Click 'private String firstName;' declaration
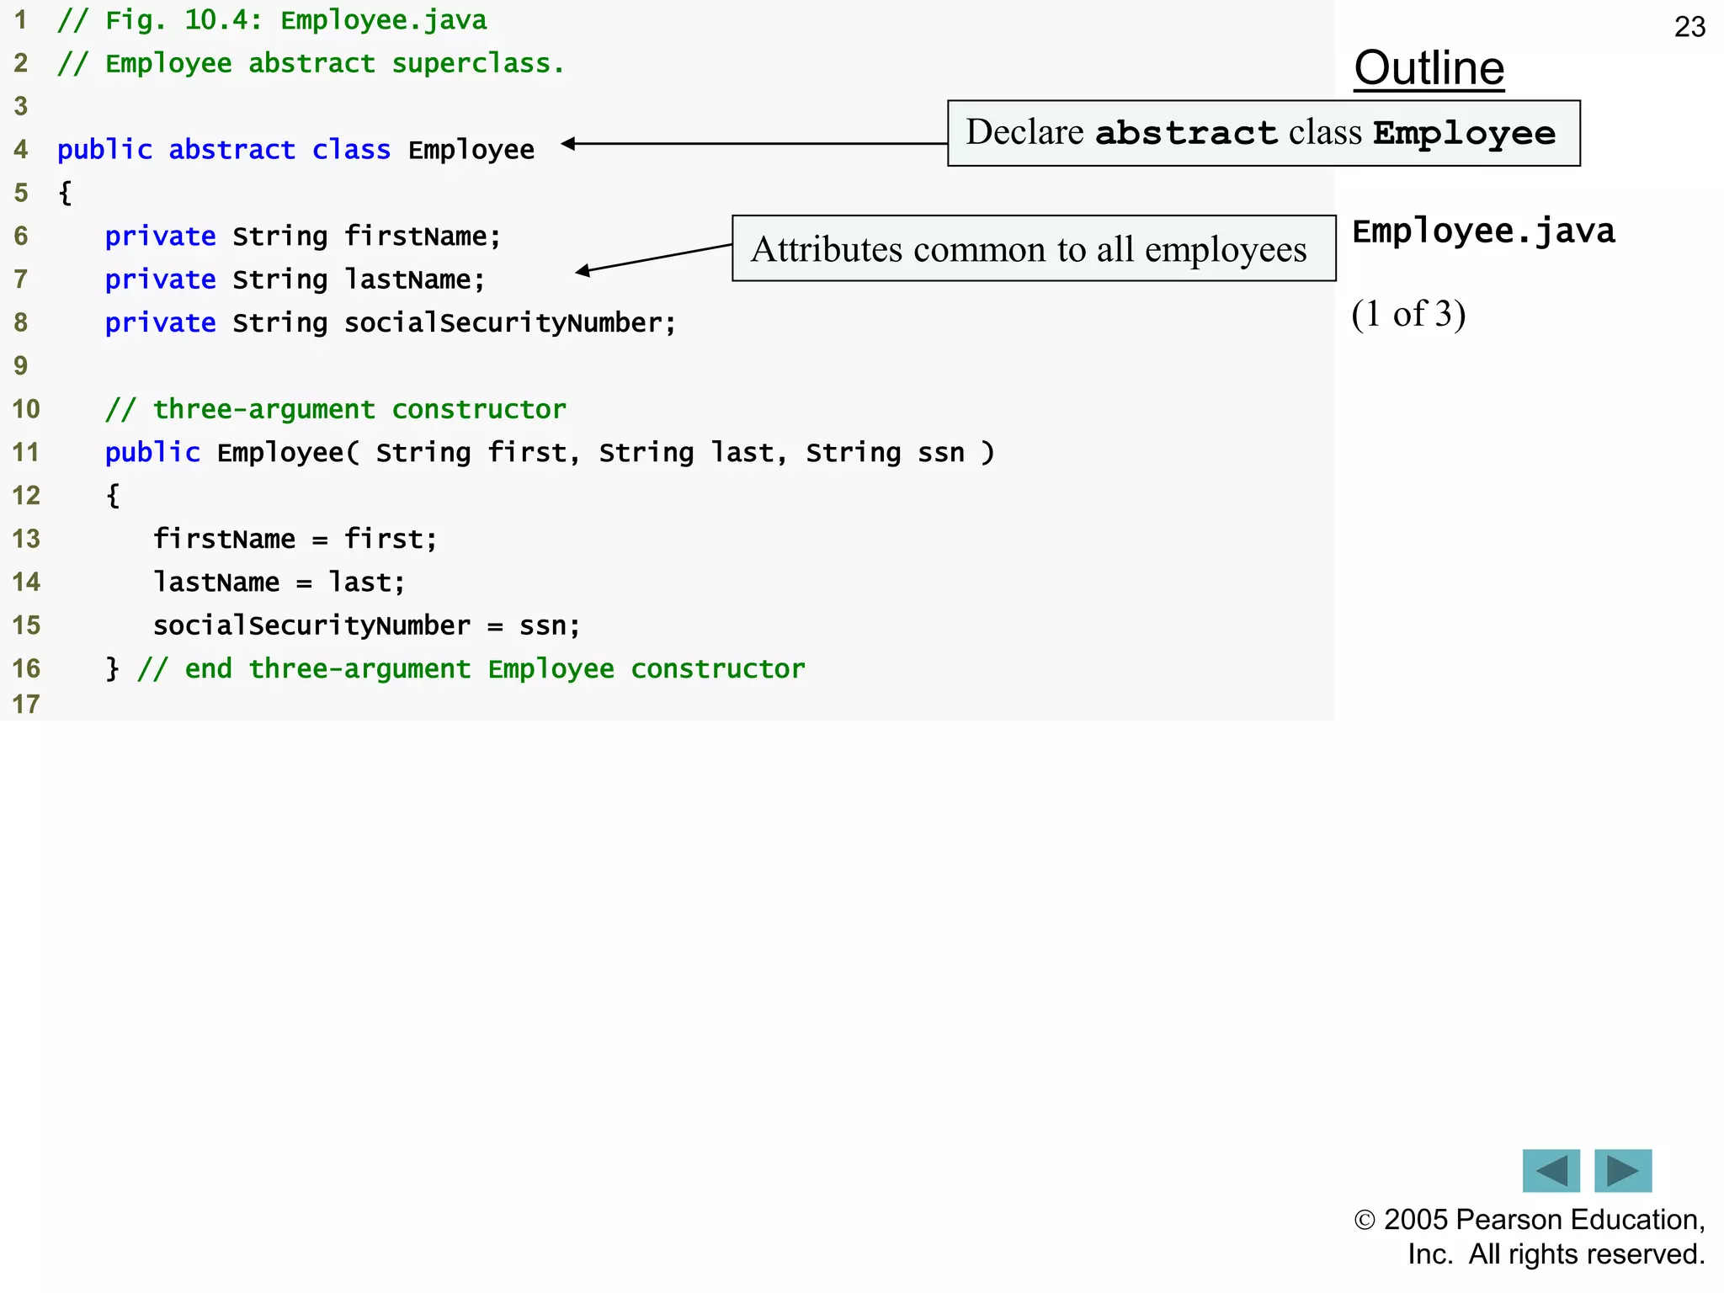The height and width of the screenshot is (1293, 1724). click(303, 237)
